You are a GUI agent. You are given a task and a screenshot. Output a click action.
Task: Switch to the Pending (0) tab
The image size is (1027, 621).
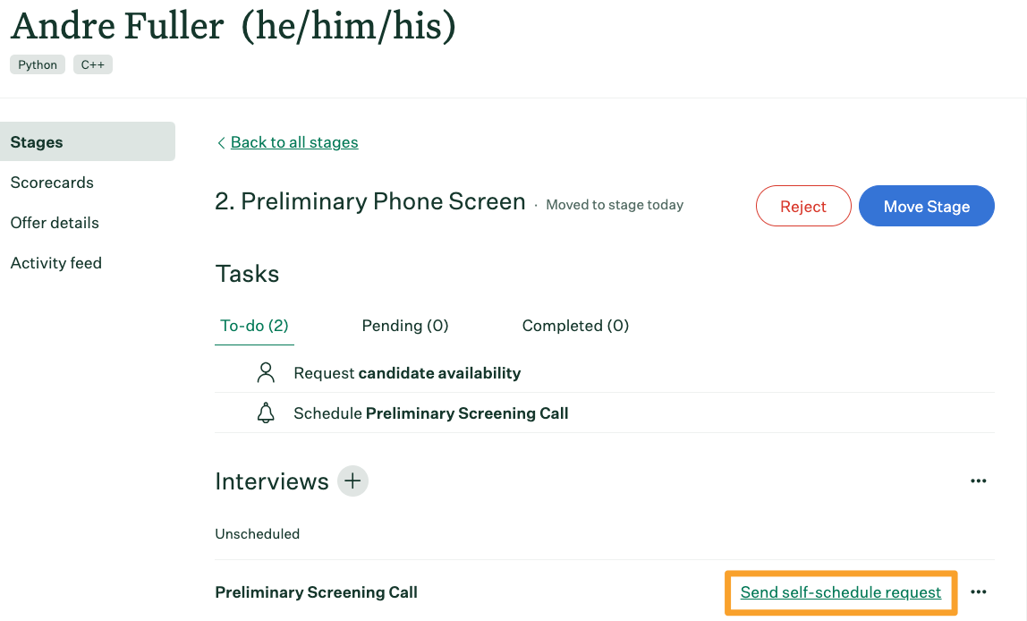[404, 326]
